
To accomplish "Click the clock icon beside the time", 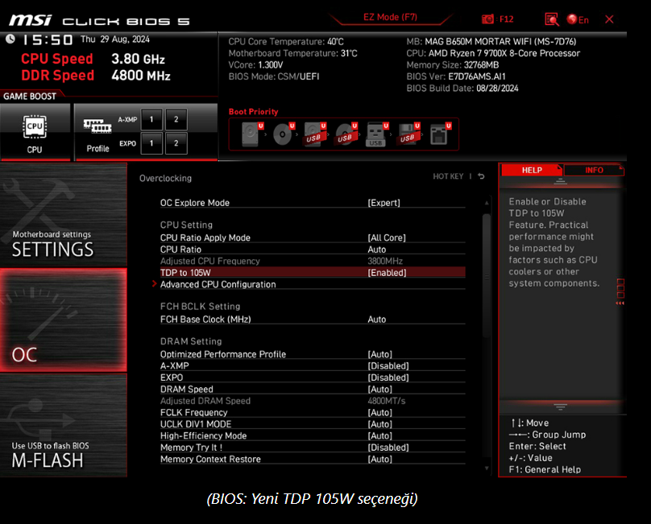I will (x=10, y=39).
